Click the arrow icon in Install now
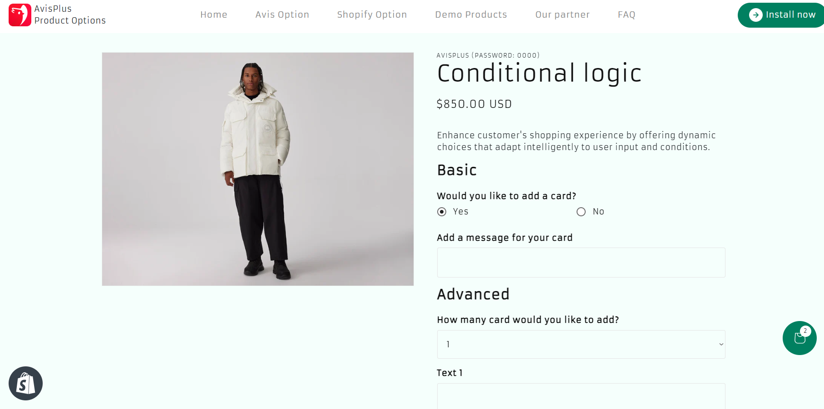 coord(755,15)
